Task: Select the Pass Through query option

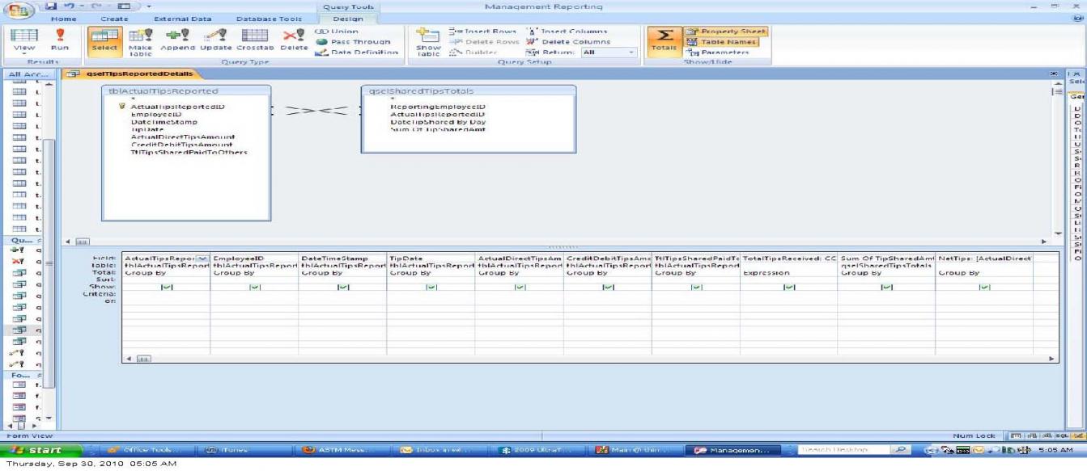Action: tap(353, 42)
